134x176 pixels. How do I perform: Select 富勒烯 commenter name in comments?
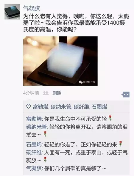pos(34,119)
